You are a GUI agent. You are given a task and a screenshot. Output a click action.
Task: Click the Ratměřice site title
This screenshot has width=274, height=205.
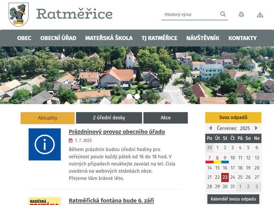click(74, 14)
